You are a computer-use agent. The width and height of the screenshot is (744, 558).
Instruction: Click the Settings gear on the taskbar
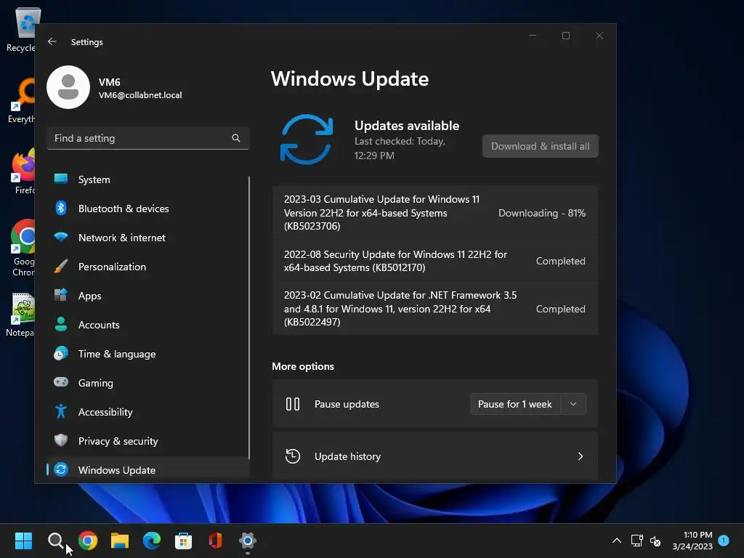click(x=248, y=541)
